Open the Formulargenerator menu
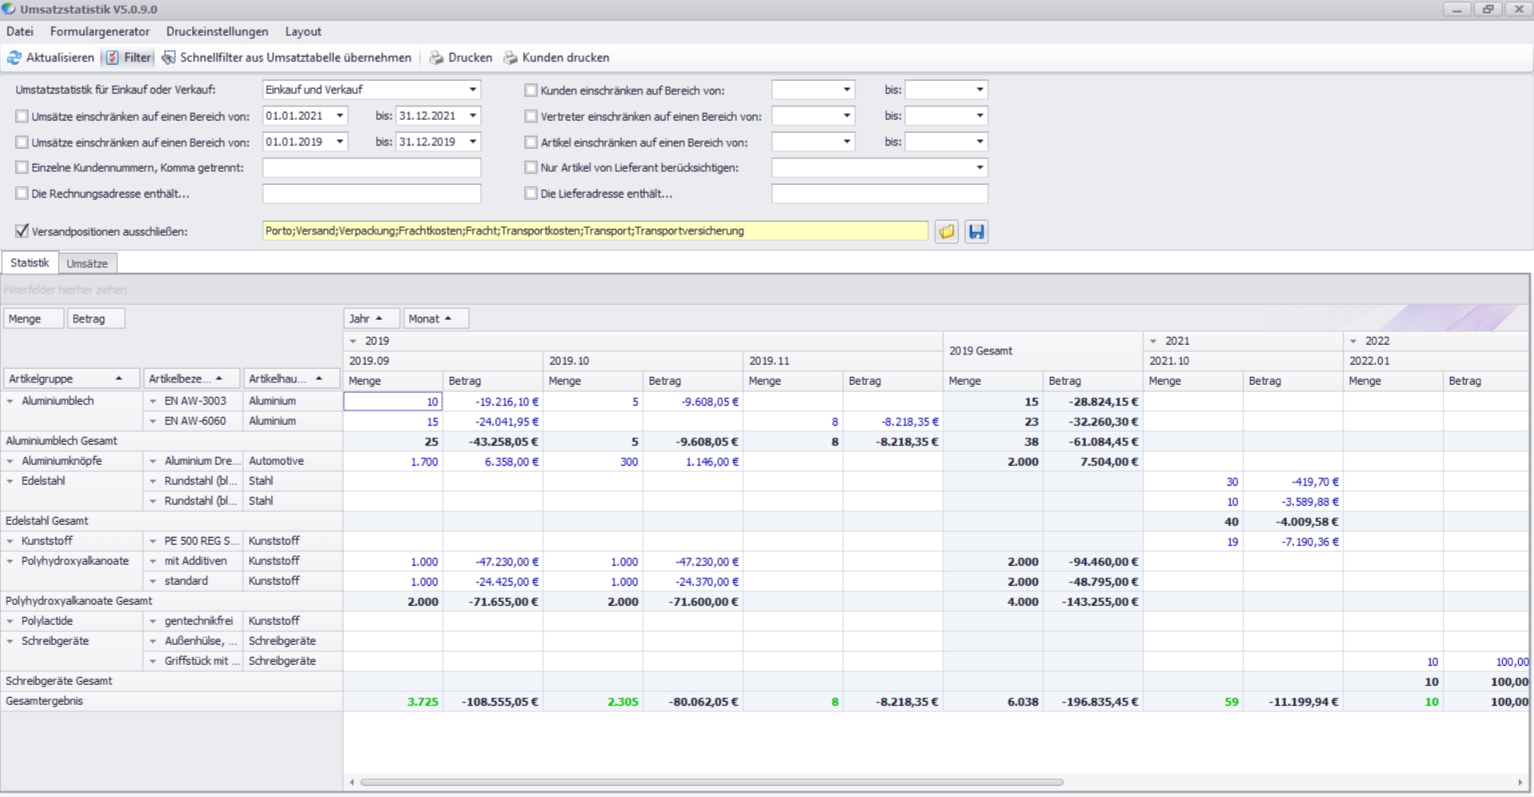Screen dimensions: 1534x797 coord(99,31)
